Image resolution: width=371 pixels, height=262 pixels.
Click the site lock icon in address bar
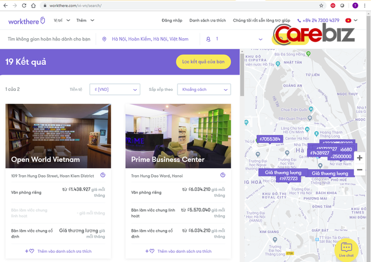45,6
